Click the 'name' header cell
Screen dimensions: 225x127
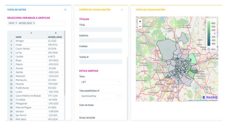coord(31,37)
